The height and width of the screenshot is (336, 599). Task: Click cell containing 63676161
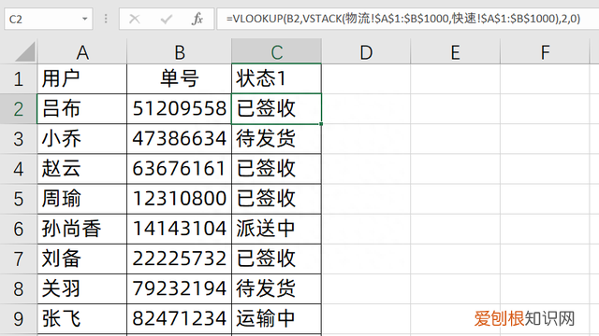pyautogui.click(x=179, y=169)
